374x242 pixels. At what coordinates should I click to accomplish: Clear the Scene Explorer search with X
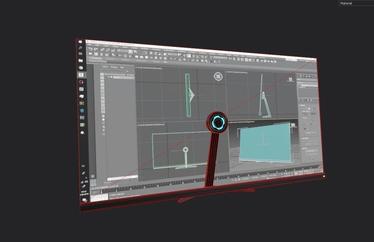pos(128,71)
